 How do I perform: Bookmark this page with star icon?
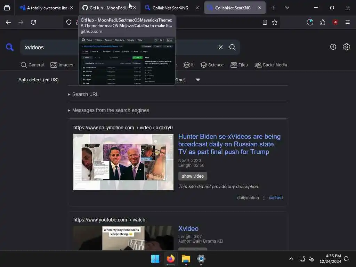275,22
